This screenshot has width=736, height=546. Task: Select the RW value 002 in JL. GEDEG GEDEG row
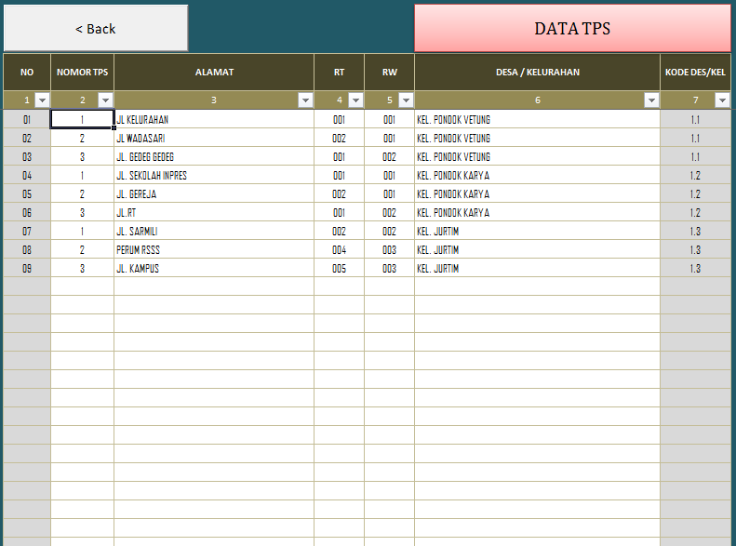pyautogui.click(x=389, y=156)
